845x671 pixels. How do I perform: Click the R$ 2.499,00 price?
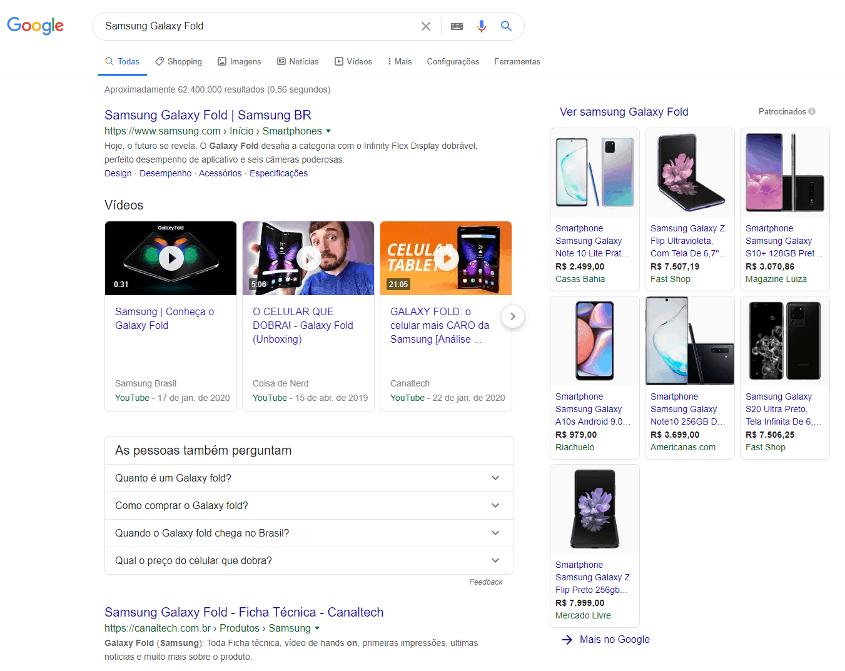click(580, 266)
